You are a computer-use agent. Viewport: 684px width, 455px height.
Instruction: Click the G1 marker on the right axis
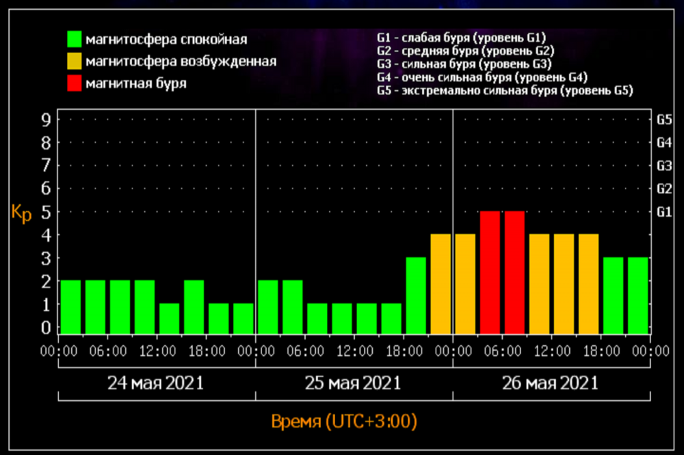(x=664, y=212)
